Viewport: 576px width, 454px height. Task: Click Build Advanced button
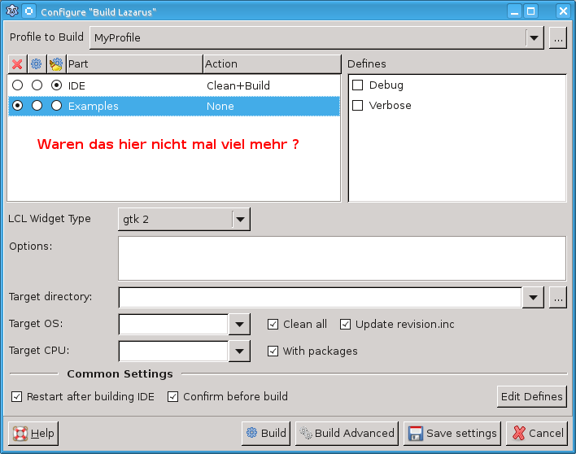coord(347,433)
